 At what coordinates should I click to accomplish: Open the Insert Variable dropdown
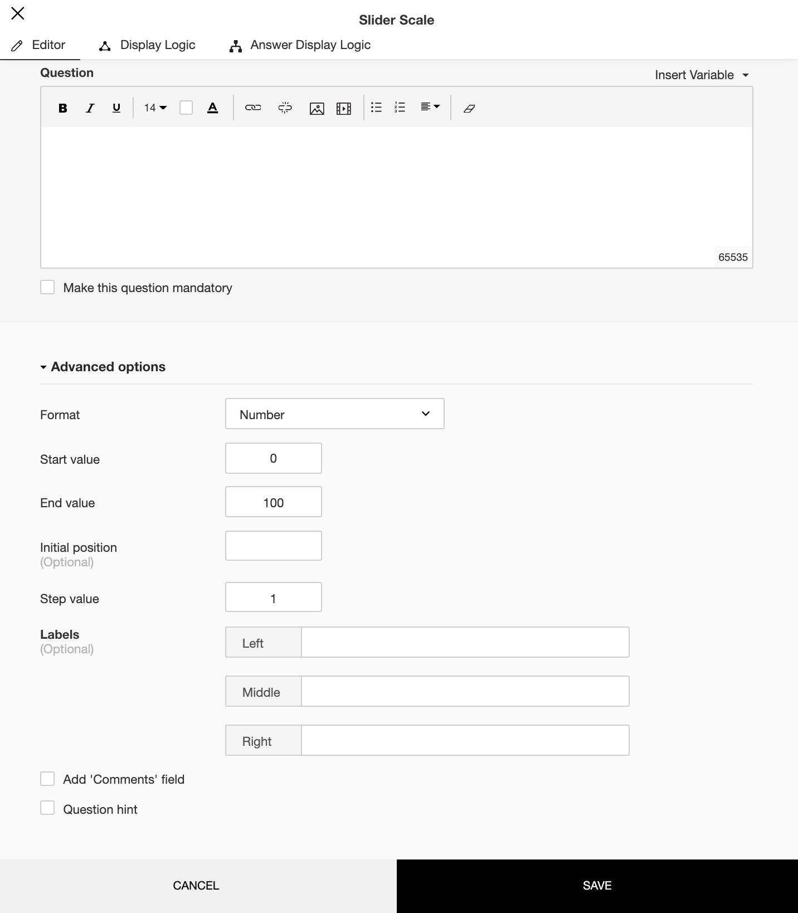click(702, 75)
